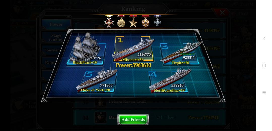This screenshot has height=131, width=272.
Task: Click the Power:3963610 fleet total label
Action: [x=133, y=65]
